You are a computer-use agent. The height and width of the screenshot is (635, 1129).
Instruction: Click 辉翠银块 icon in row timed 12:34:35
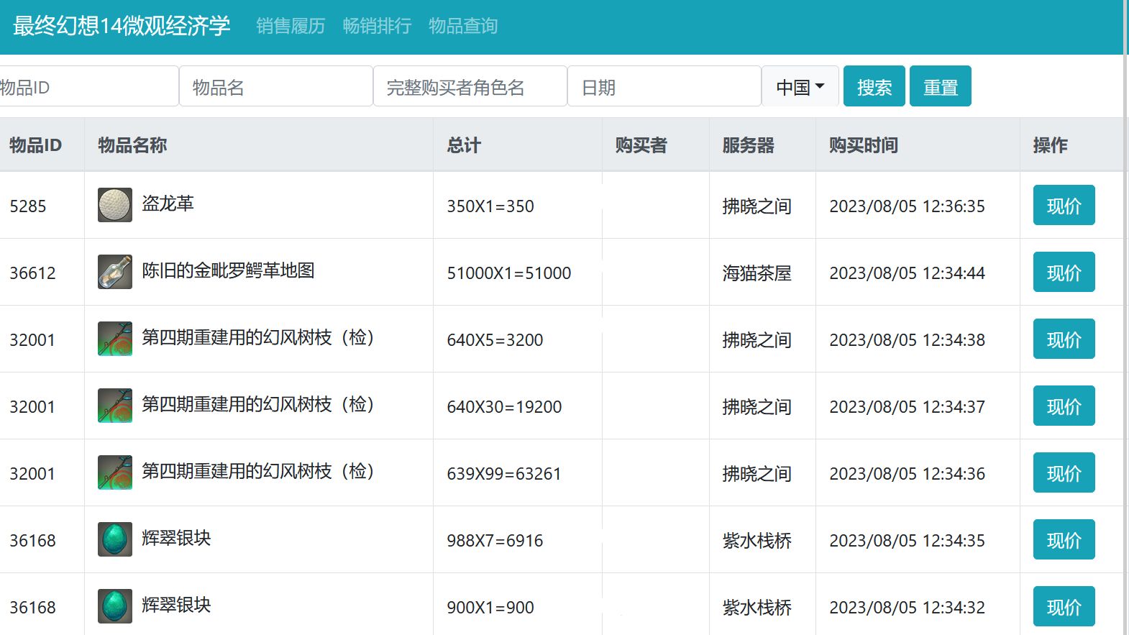[115, 539]
